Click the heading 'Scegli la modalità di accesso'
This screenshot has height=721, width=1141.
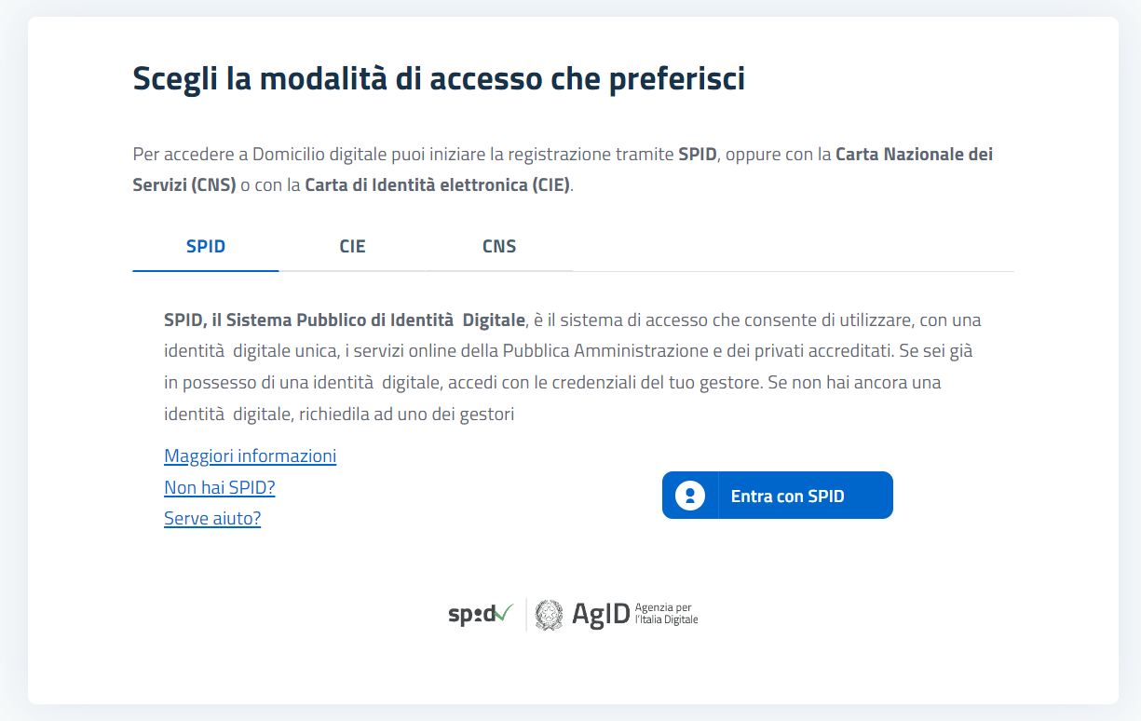pos(439,79)
